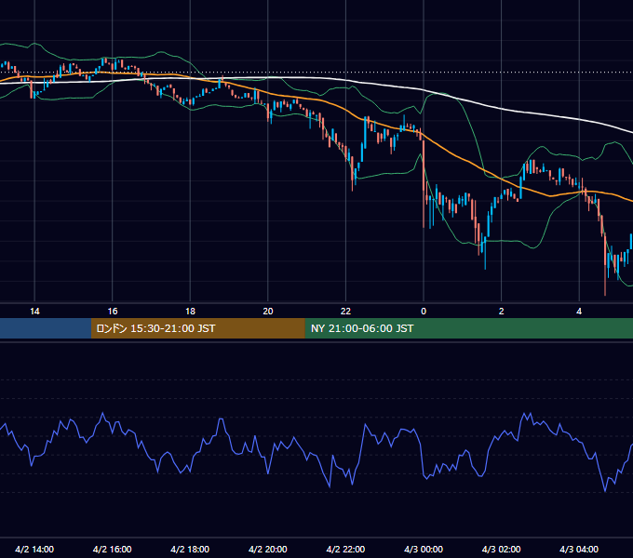Click the blue session band before ロンドン
The height and width of the screenshot is (558, 633).
pos(46,328)
